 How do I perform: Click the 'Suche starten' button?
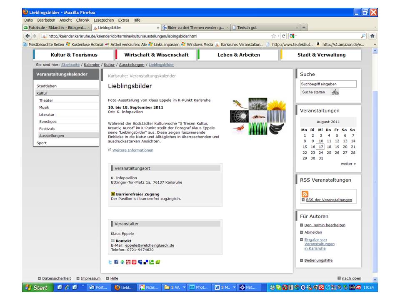(314, 92)
